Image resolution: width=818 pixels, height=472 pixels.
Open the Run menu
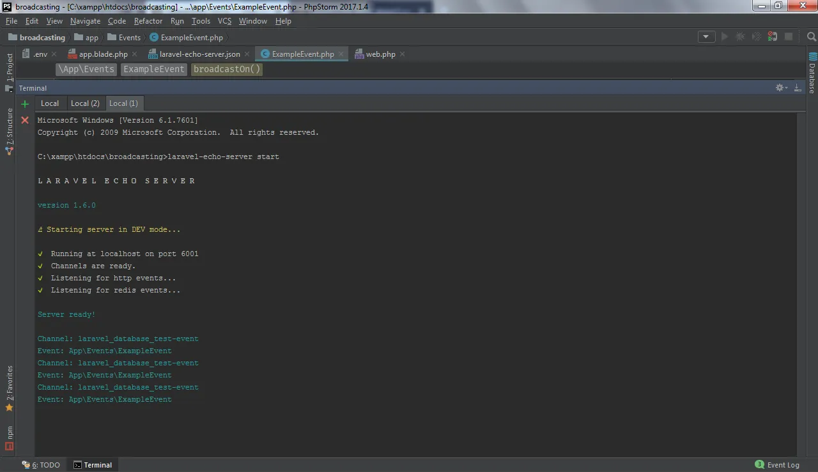(x=177, y=21)
